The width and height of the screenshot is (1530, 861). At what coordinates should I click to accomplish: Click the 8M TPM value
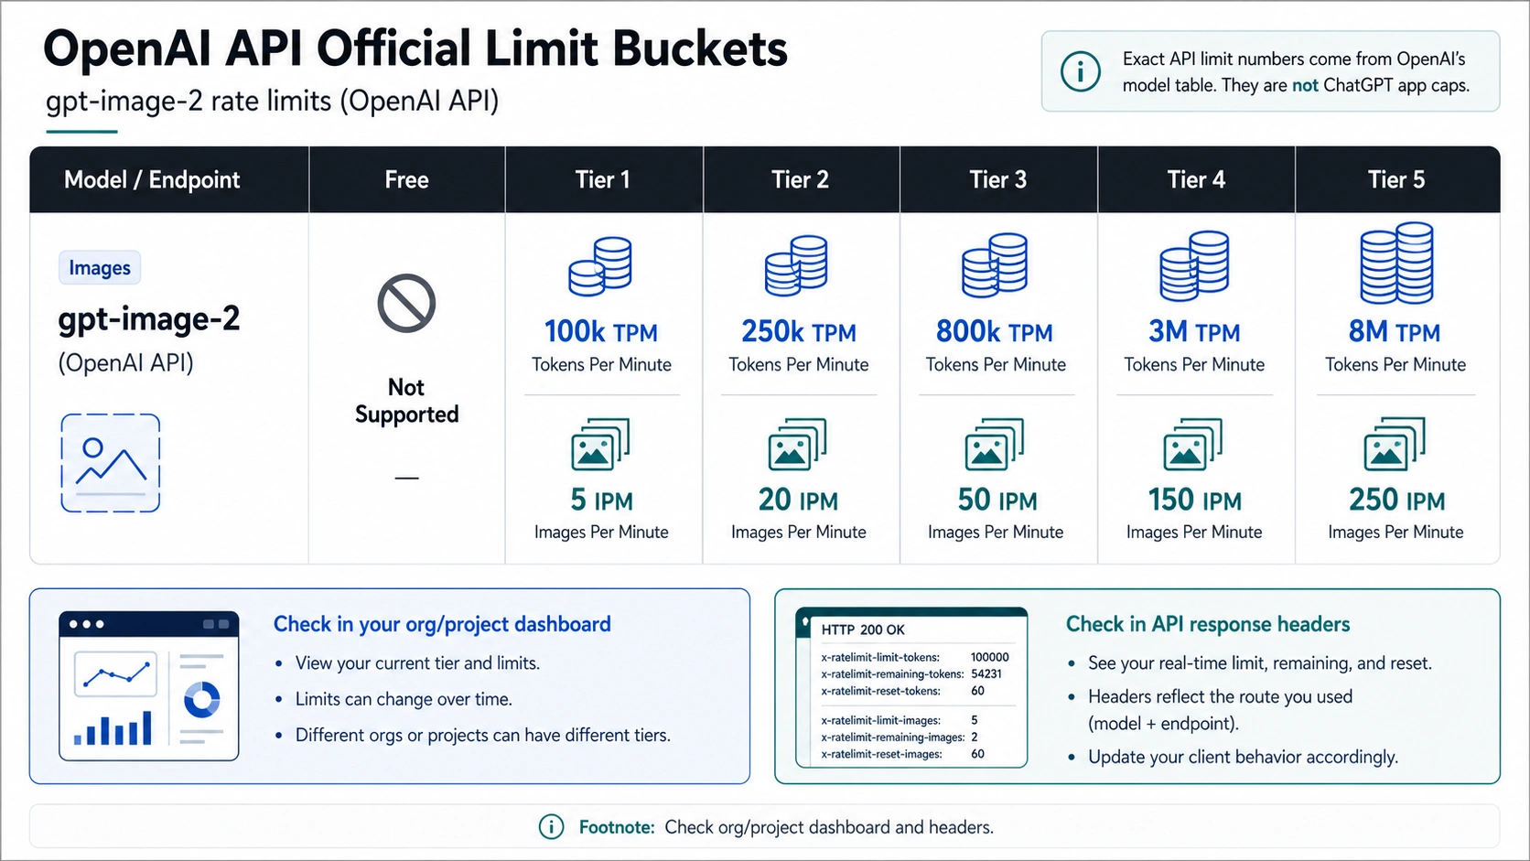coord(1395,331)
